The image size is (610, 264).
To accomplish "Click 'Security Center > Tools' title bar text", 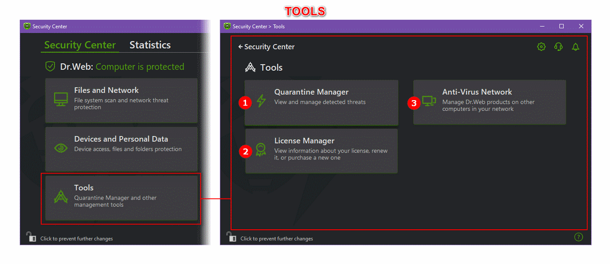I will tap(259, 26).
